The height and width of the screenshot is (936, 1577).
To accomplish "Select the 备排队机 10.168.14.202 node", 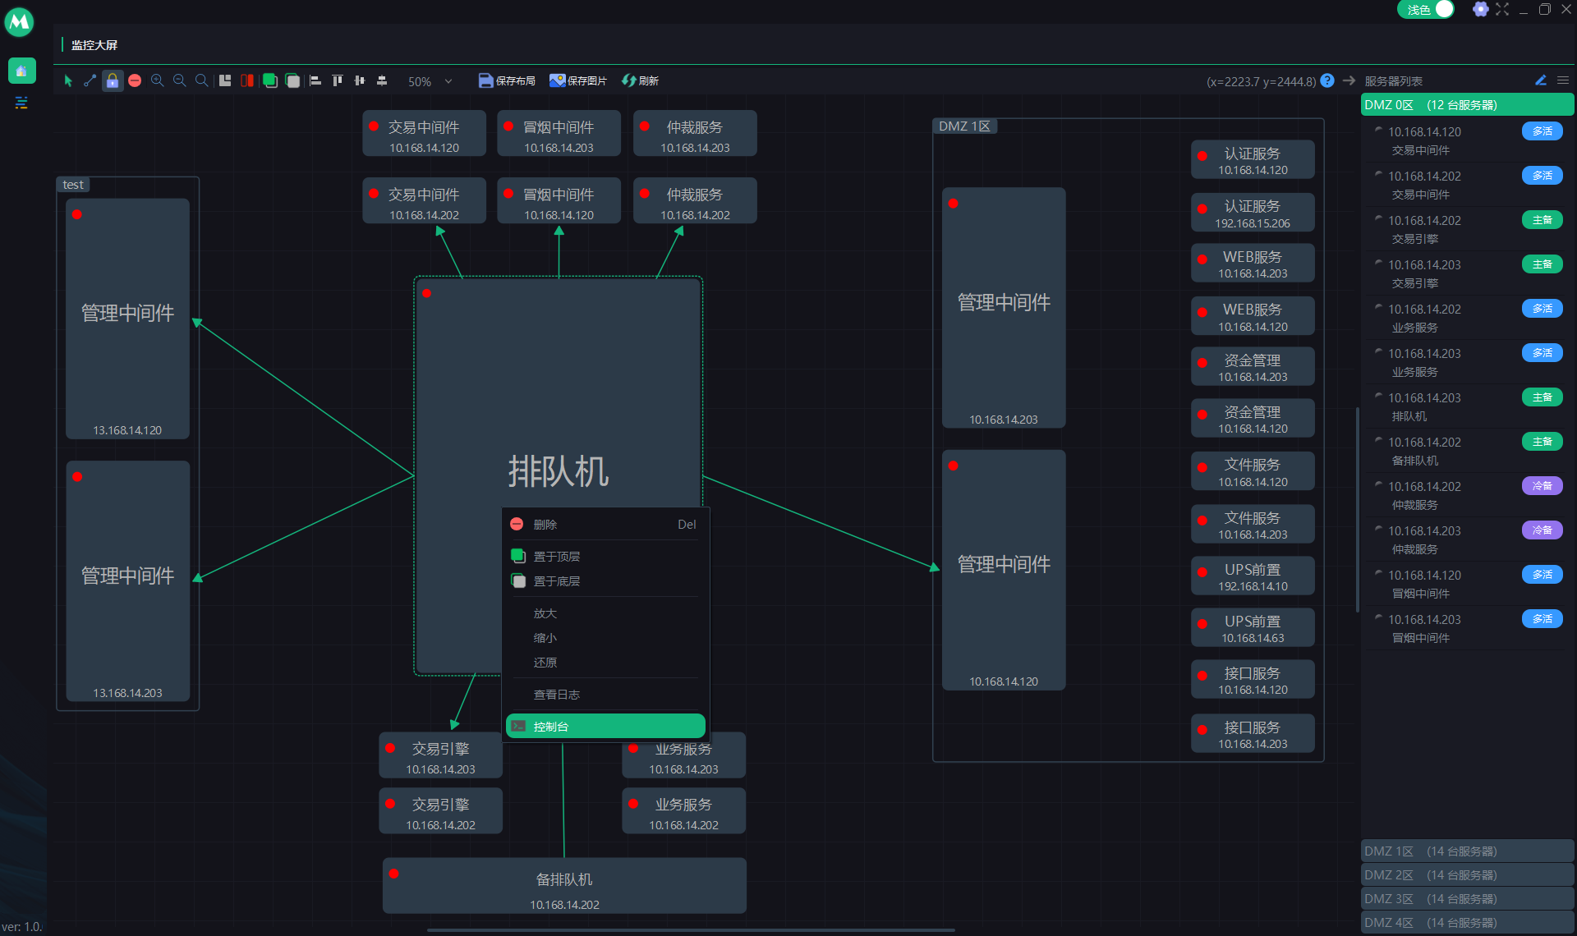I will pos(564,886).
